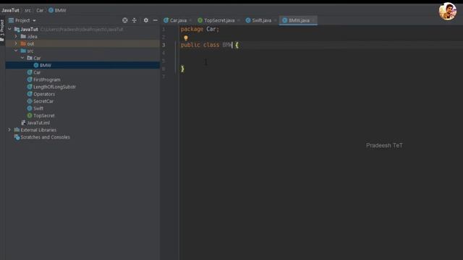Open Project panel settings gear
463x260 pixels.
coord(146,20)
